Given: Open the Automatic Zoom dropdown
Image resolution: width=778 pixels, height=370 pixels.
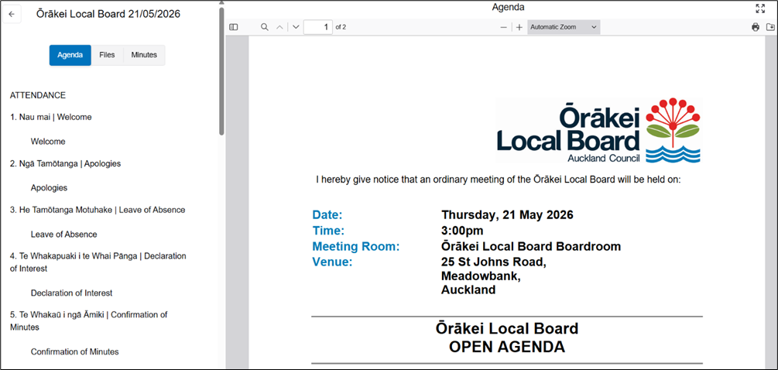Looking at the screenshot, I should coord(564,27).
